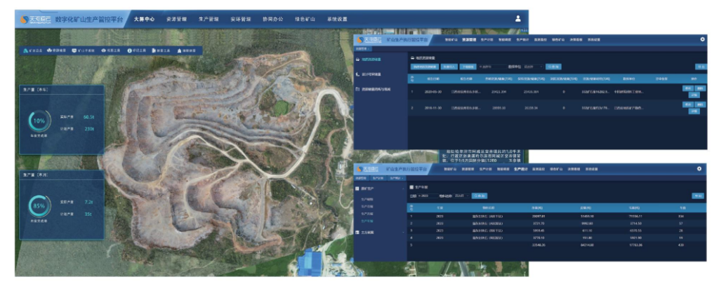Focus the 日期 field showing 2023
This screenshot has width=719, height=293.
(x=428, y=196)
